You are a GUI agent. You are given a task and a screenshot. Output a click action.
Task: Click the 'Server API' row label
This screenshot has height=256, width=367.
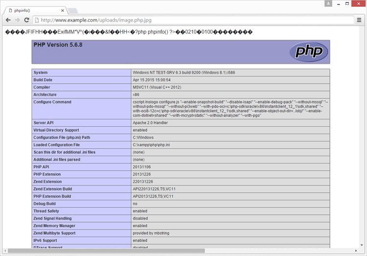pyautogui.click(x=44, y=123)
